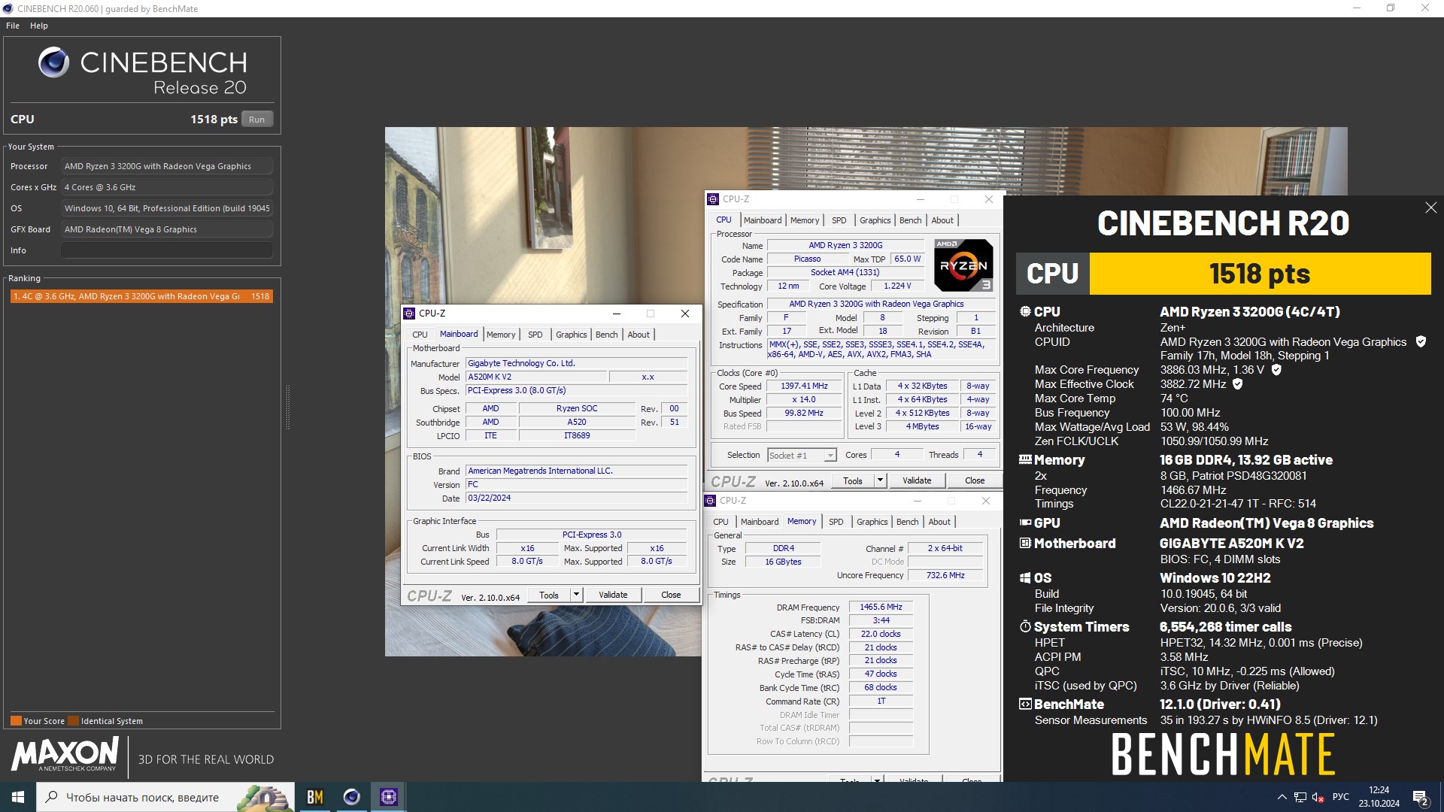Switch to Mainboard tab in CPU-Z CPU window
The height and width of the screenshot is (812, 1444).
763,220
